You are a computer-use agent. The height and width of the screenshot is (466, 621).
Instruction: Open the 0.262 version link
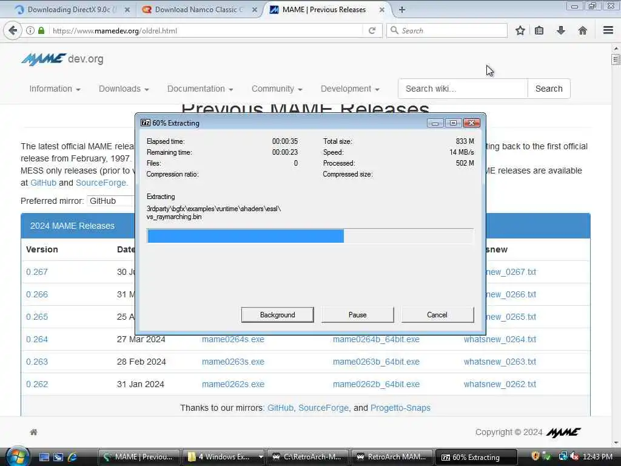(37, 384)
